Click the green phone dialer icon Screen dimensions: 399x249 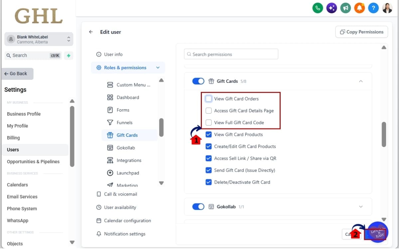(318, 8)
